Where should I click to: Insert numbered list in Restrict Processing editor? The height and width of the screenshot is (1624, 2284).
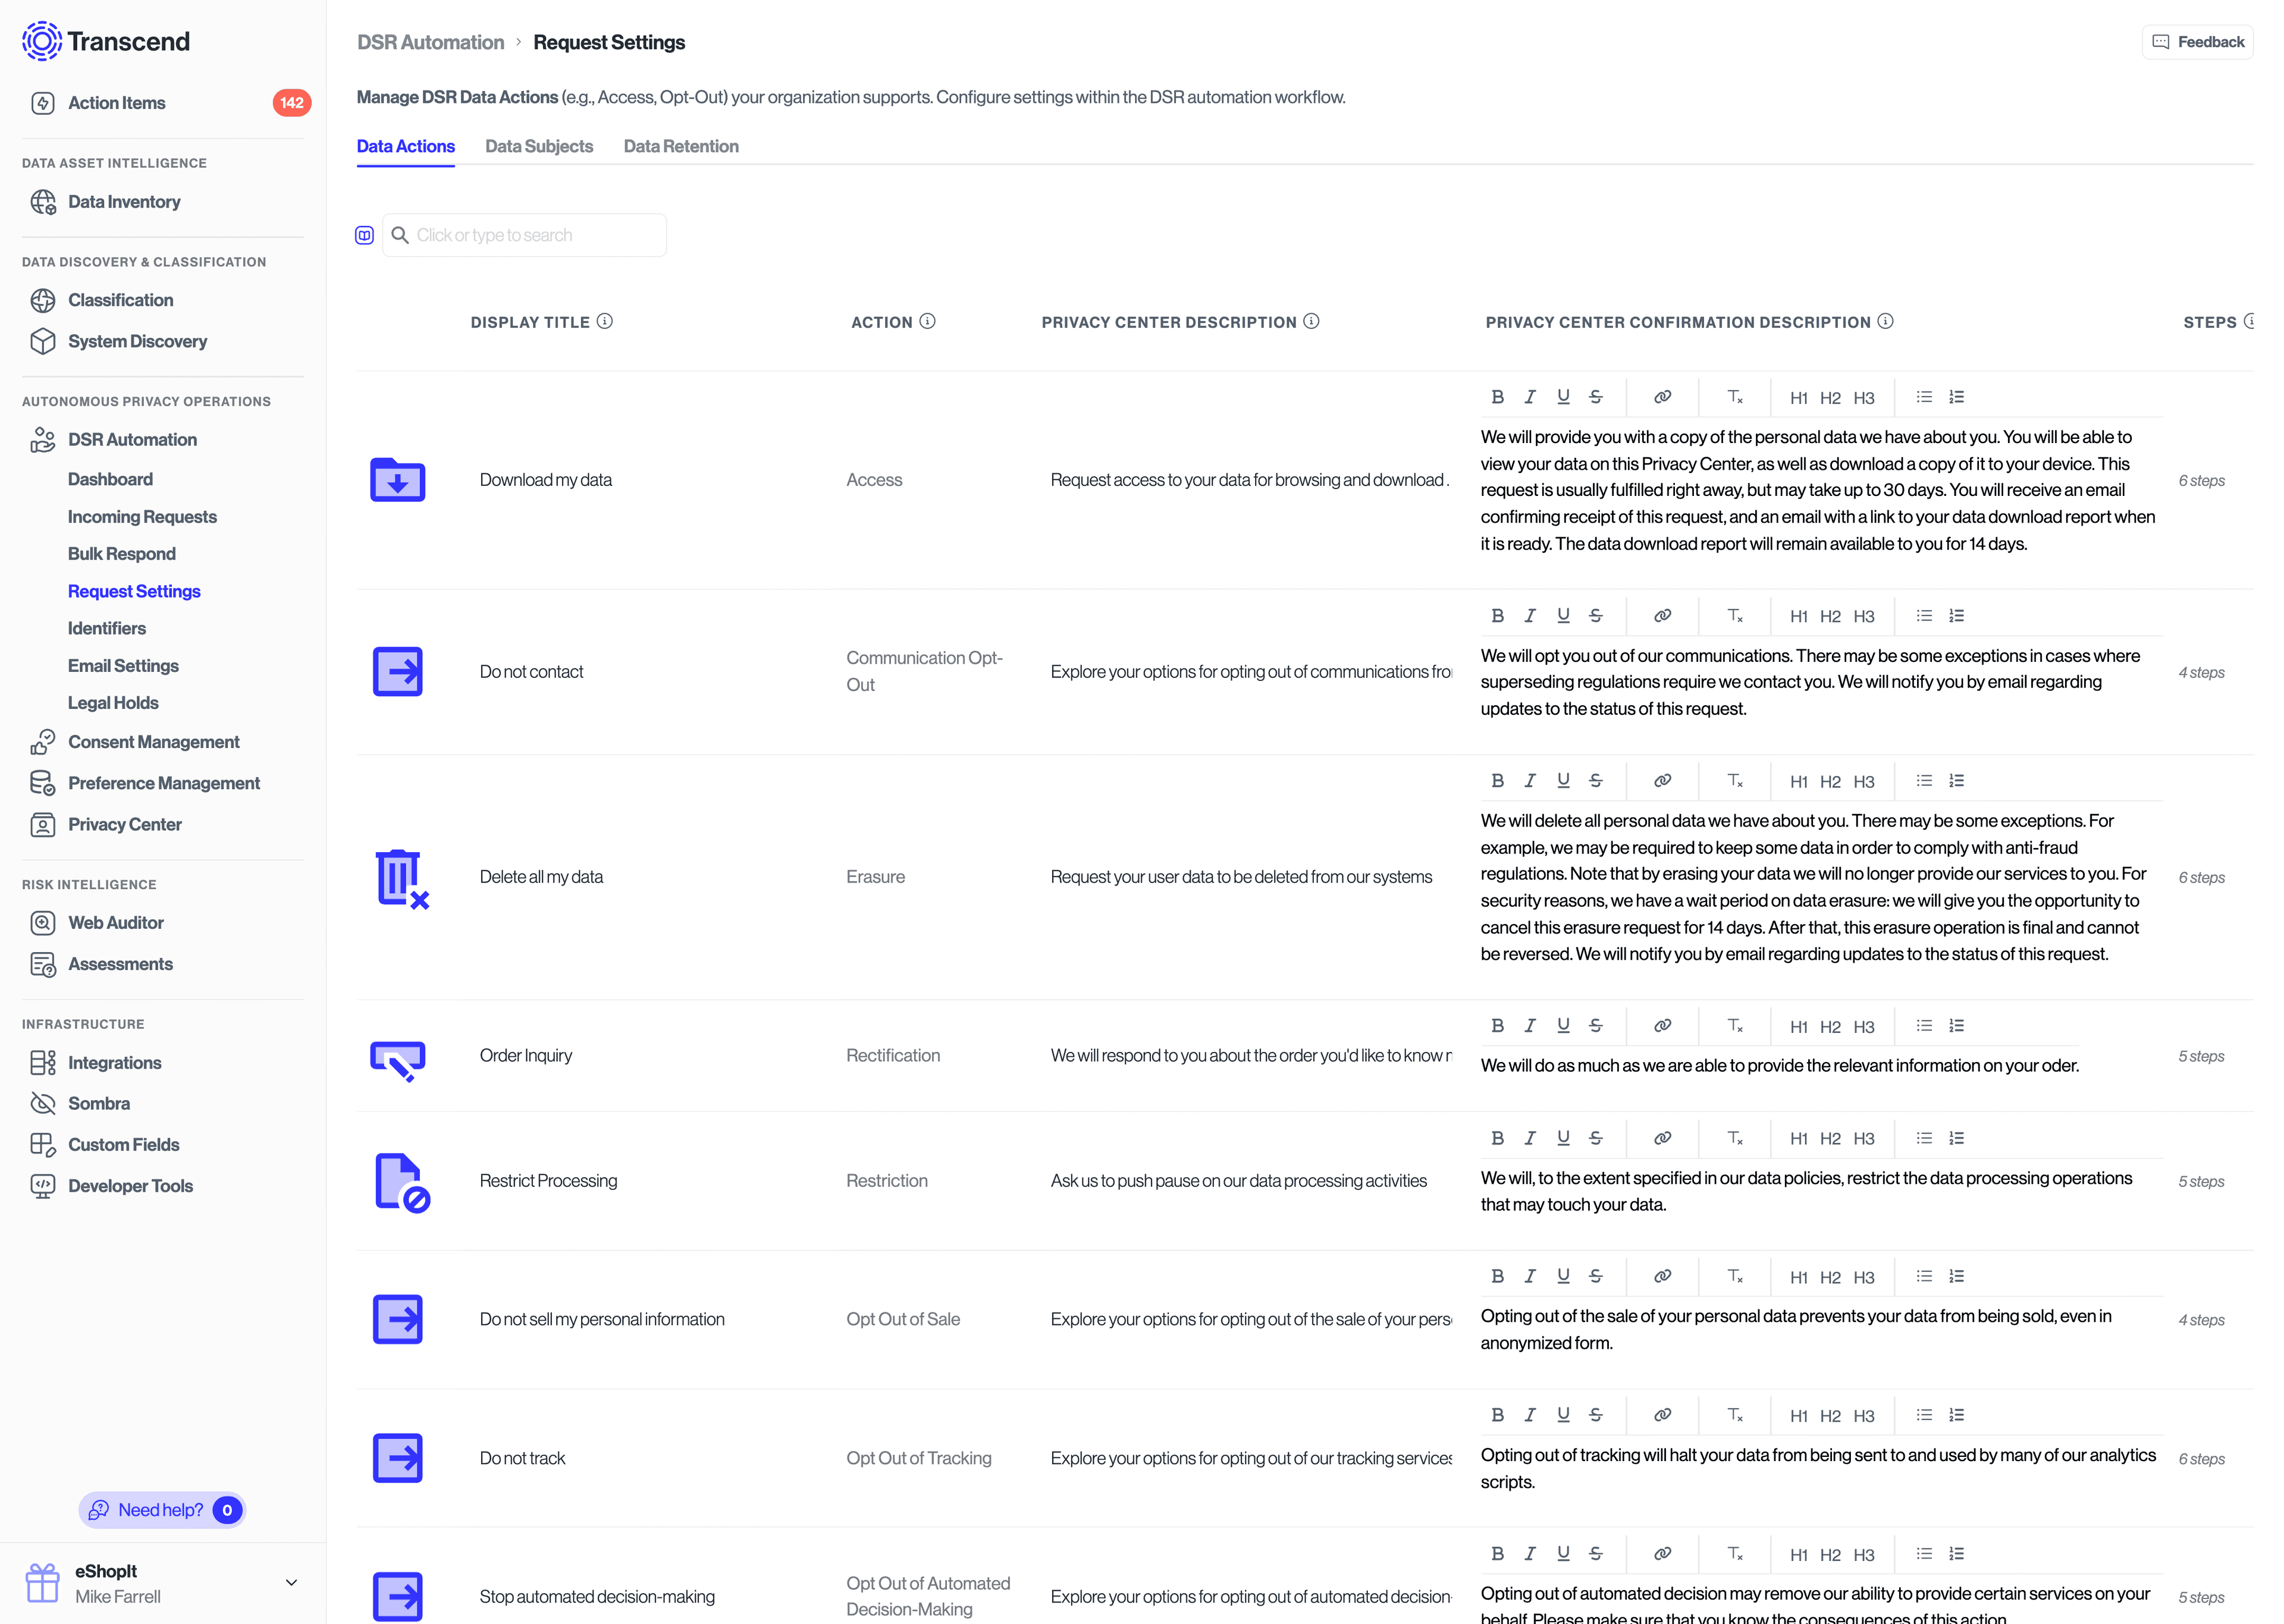click(1957, 1138)
